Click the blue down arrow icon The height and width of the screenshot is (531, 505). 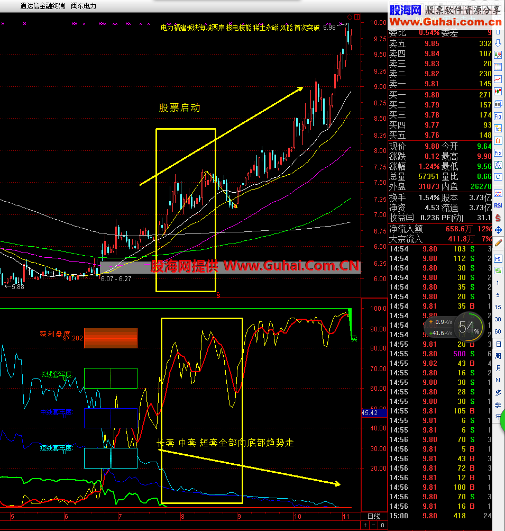(x=498, y=43)
